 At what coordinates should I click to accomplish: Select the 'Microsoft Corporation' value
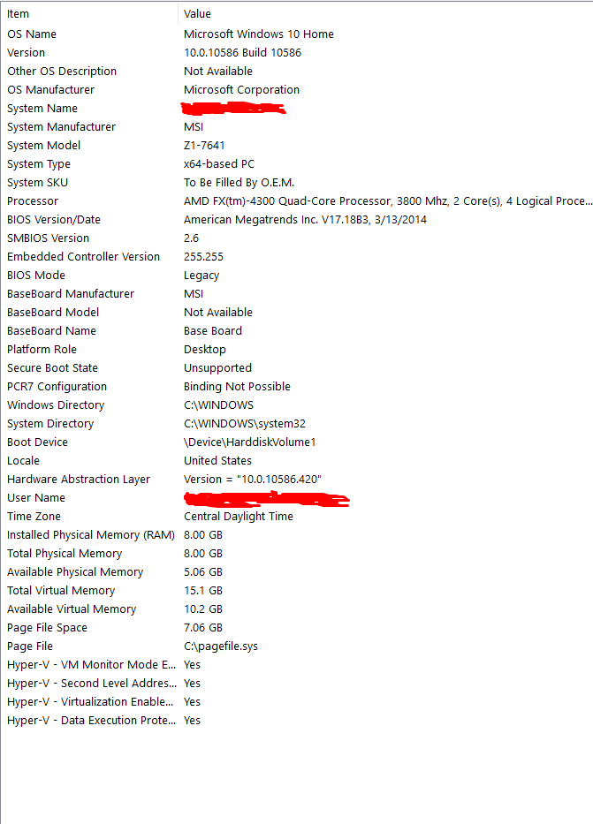(241, 90)
